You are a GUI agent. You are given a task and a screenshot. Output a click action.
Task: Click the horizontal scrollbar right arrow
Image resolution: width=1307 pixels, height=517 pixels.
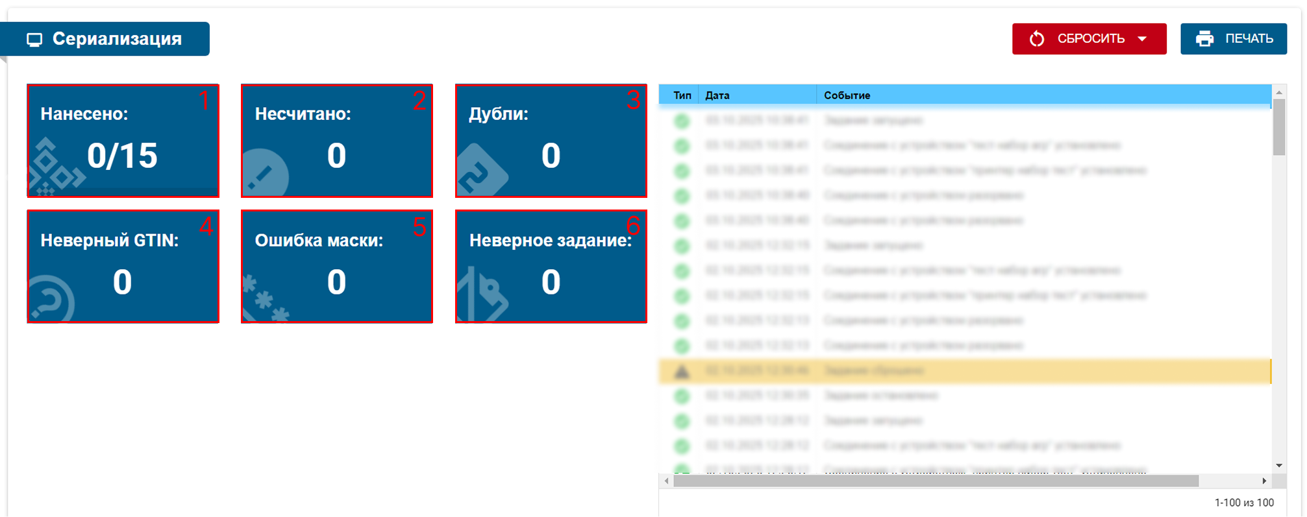click(1264, 481)
